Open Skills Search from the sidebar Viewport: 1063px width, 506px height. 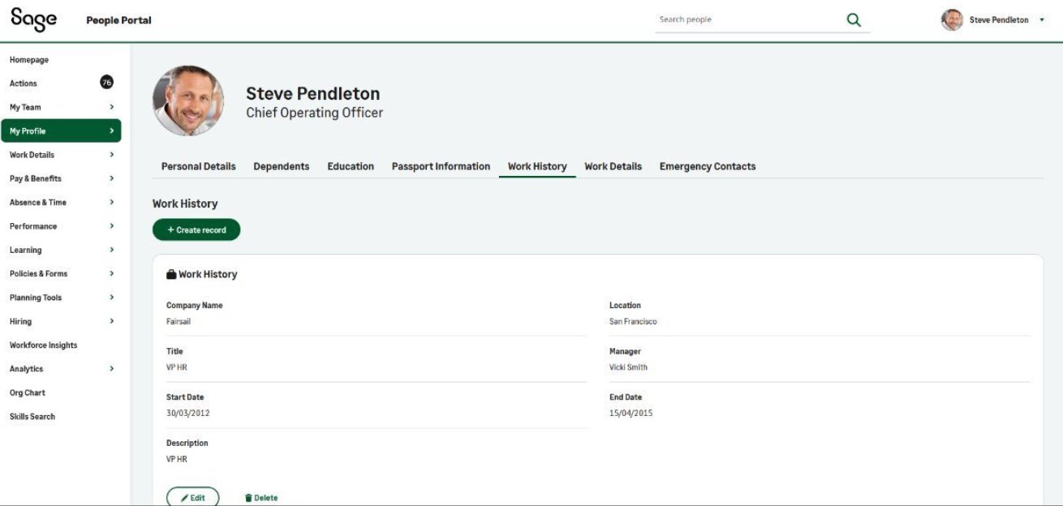tap(32, 416)
